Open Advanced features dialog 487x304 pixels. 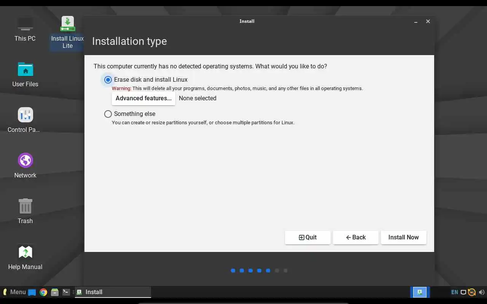[143, 98]
